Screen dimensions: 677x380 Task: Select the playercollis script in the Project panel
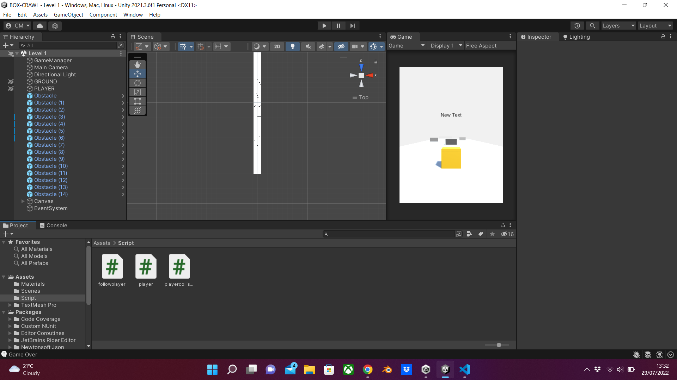click(x=179, y=267)
